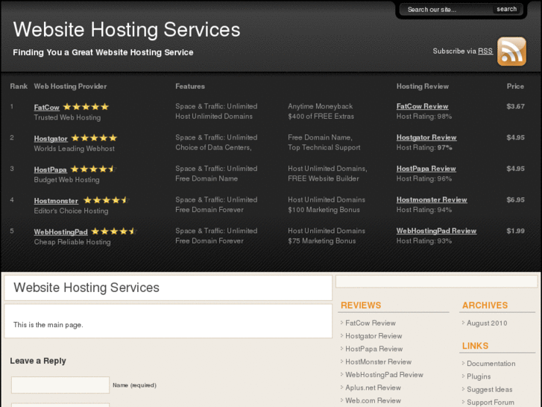542x407 pixels.
Task: Select HostMonster Review in Reviews sidebar
Action: pos(379,362)
